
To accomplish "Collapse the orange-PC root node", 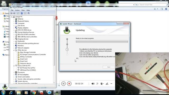I will [x=12, y=17].
